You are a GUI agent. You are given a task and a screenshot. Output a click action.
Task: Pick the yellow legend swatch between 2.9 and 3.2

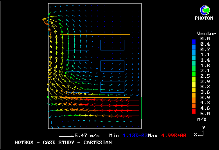(x=194, y=84)
